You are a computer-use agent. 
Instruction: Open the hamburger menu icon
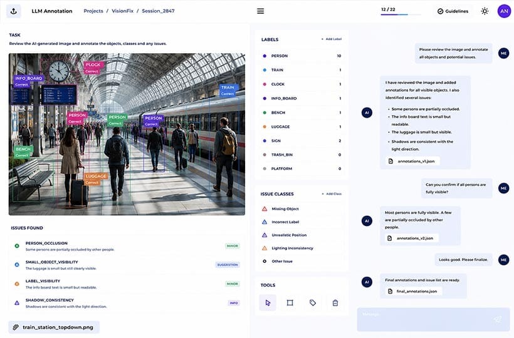click(x=260, y=11)
